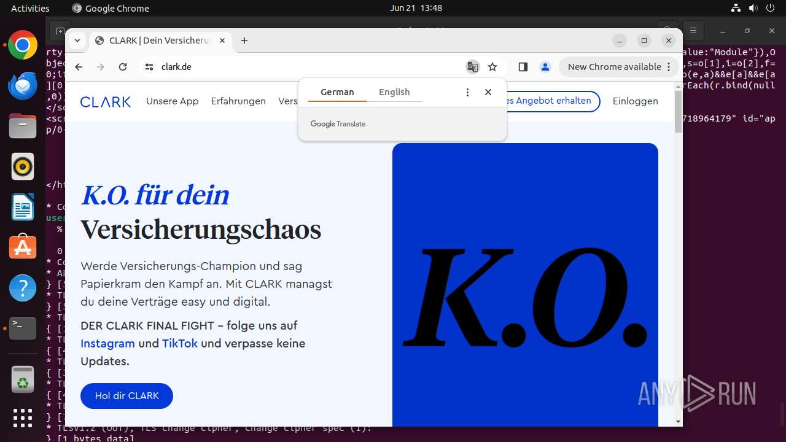
Task: Bookmark this page with the star icon
Action: [492, 67]
